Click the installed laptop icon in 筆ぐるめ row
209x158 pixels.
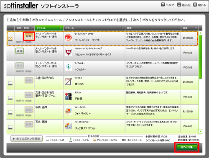10,83
